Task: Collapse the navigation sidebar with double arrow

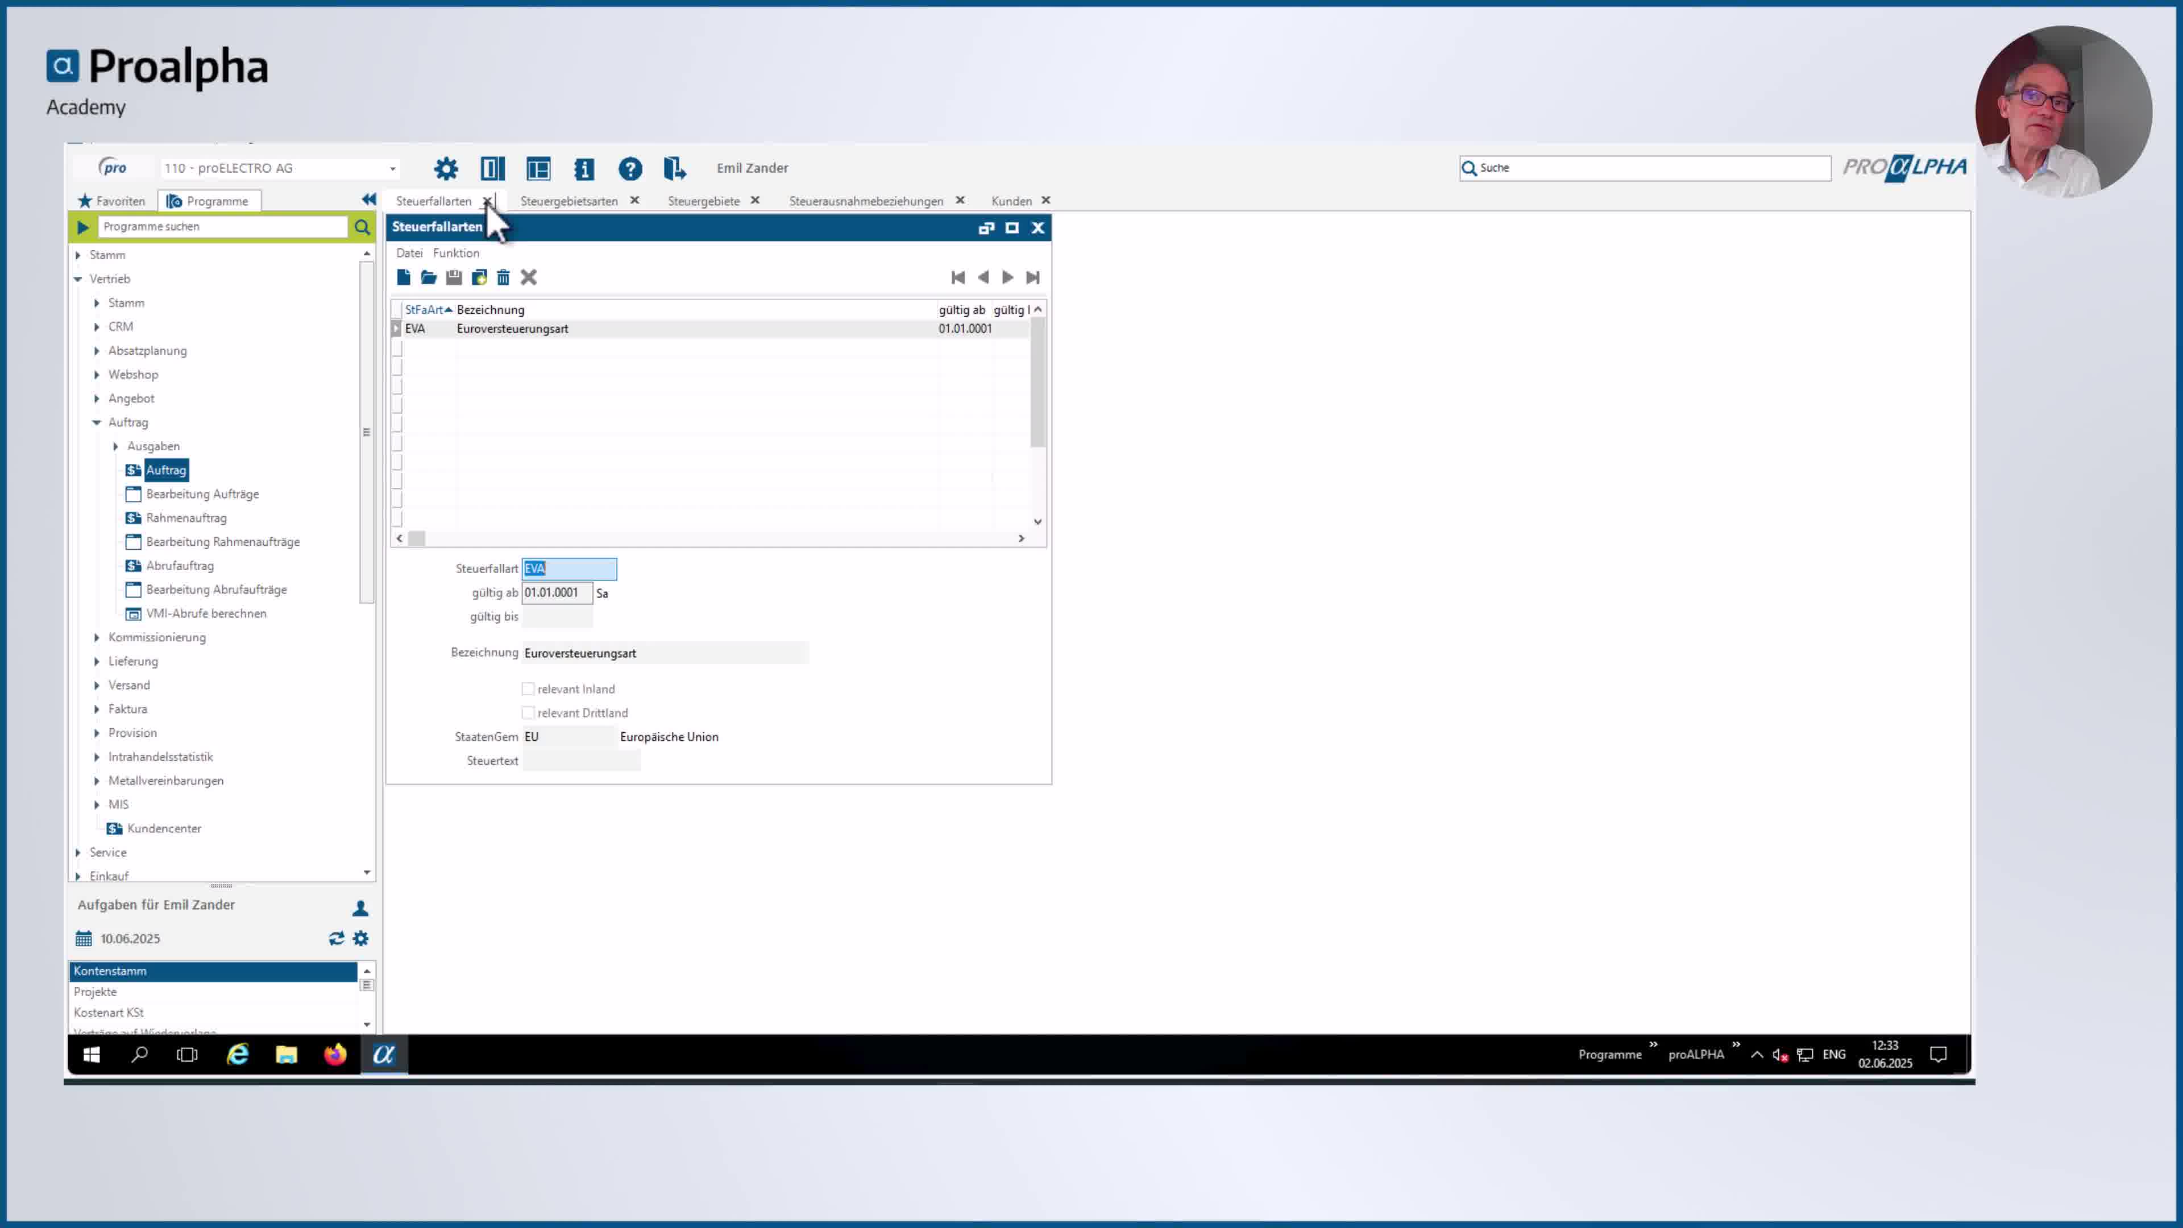Action: [x=368, y=200]
